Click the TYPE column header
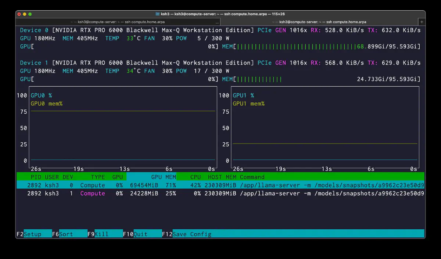Viewport: 441px width, 259px height. [98, 177]
